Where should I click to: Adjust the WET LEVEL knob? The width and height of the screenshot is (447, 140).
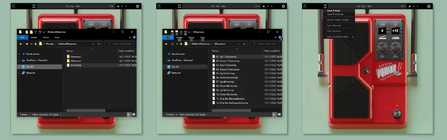pos(382,48)
